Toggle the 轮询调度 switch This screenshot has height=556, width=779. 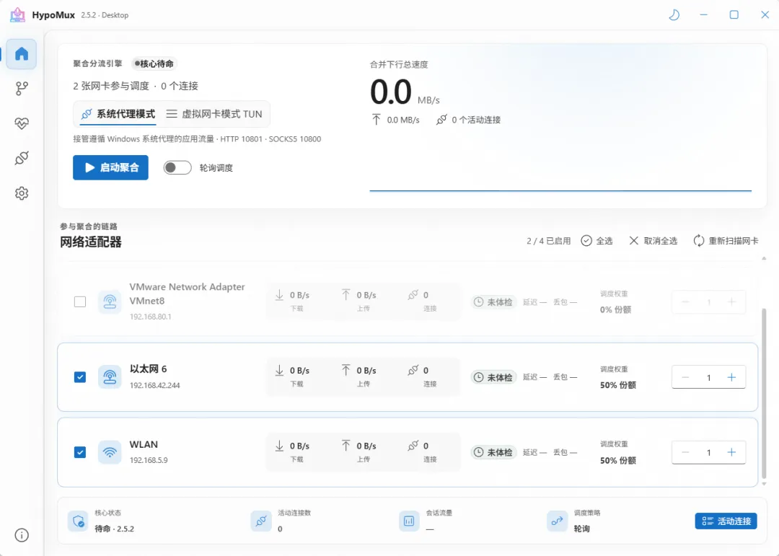pos(177,168)
